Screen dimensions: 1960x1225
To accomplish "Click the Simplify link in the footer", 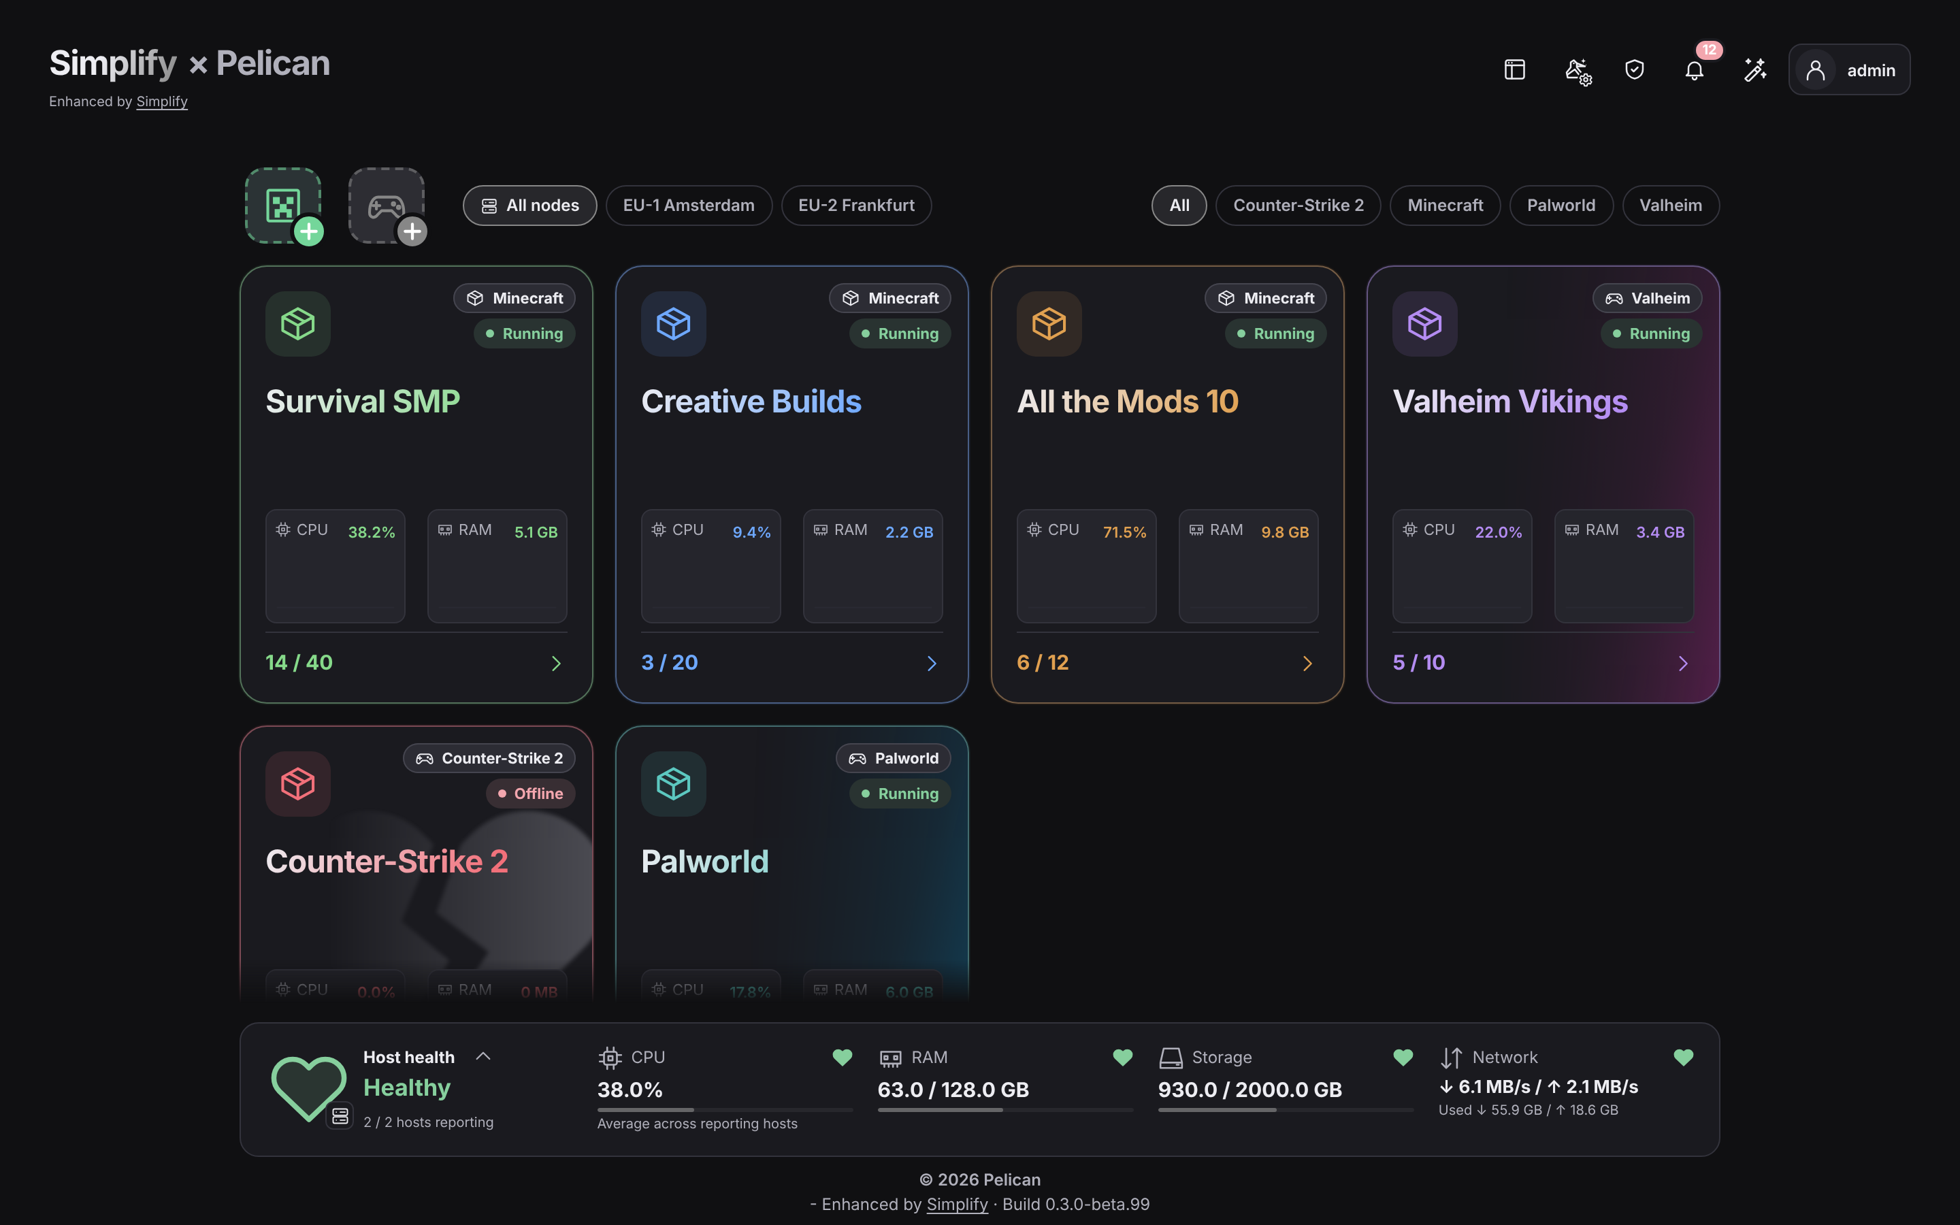I will coord(958,1204).
